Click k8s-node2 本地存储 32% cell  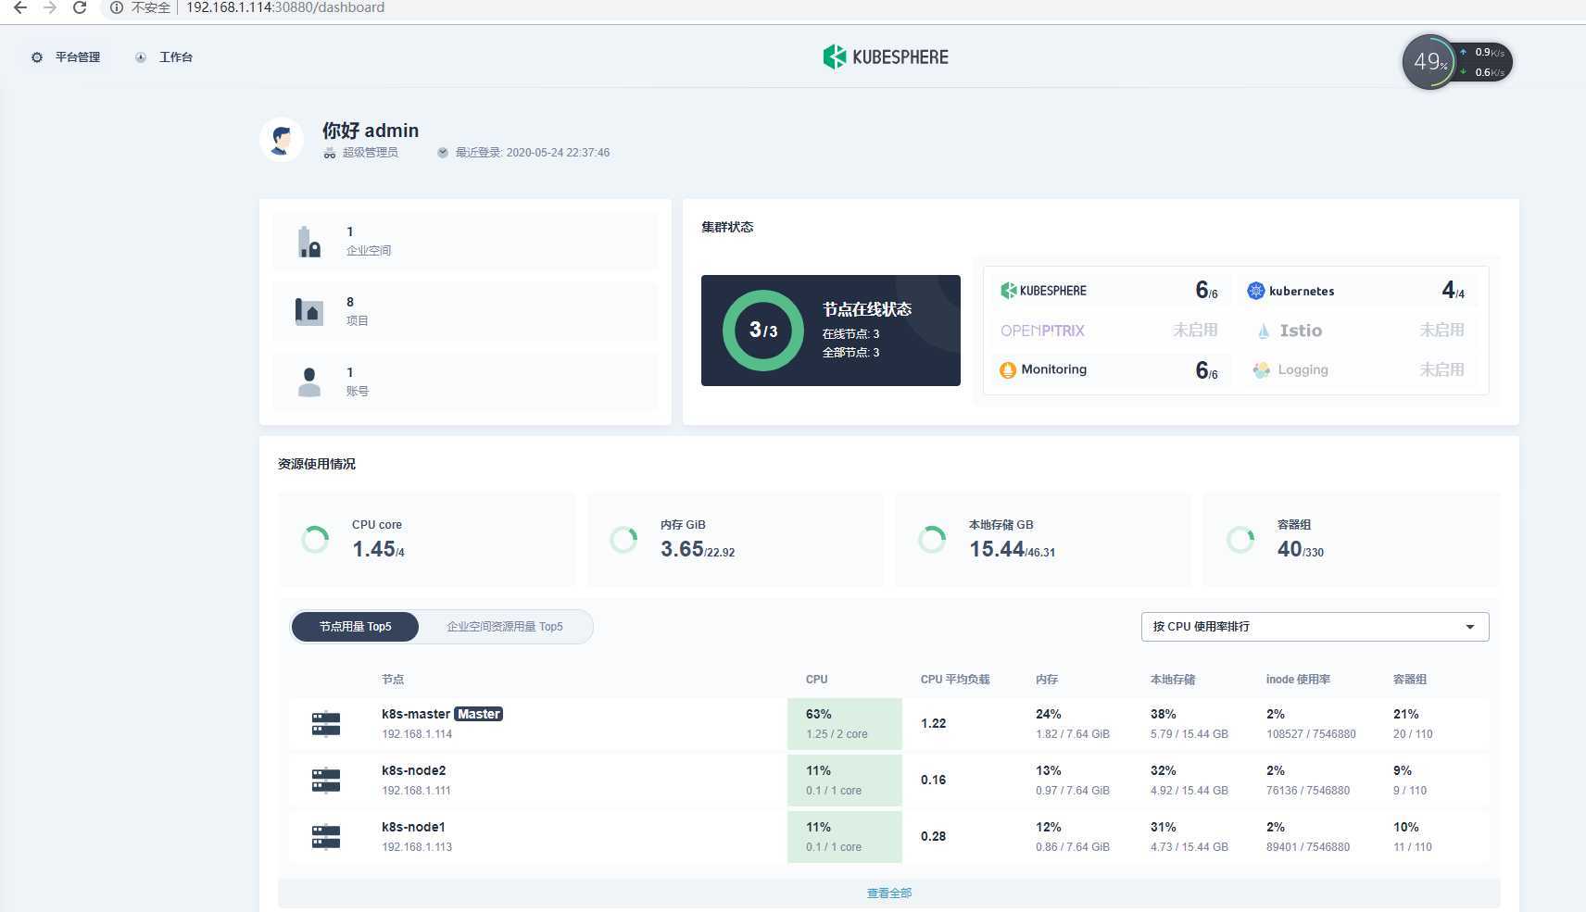(x=1189, y=781)
